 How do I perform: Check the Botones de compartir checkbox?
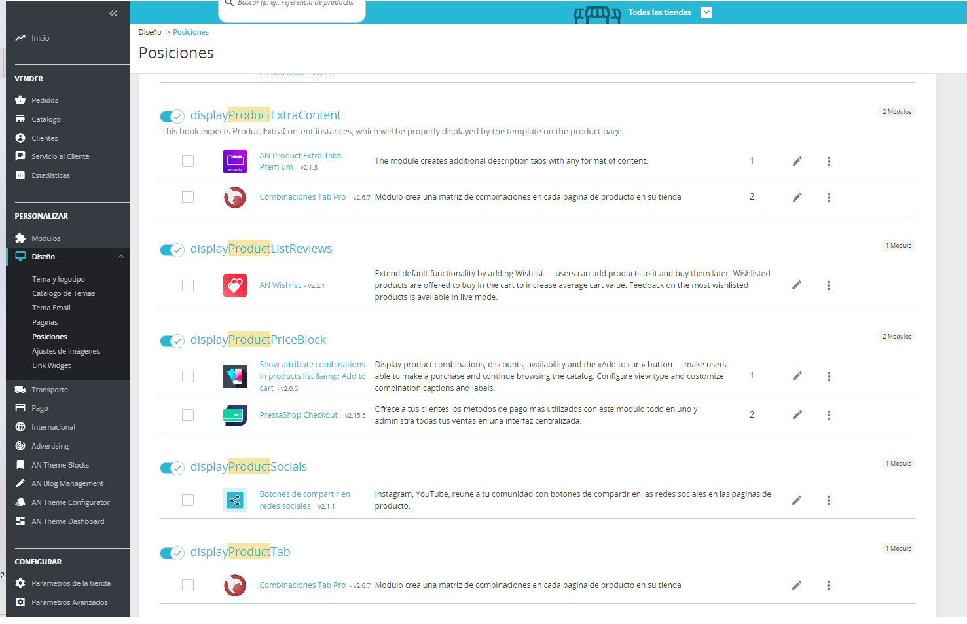(188, 500)
